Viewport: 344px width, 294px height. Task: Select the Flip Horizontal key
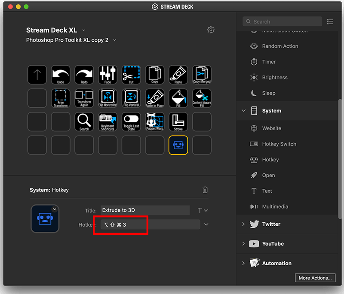click(107, 98)
